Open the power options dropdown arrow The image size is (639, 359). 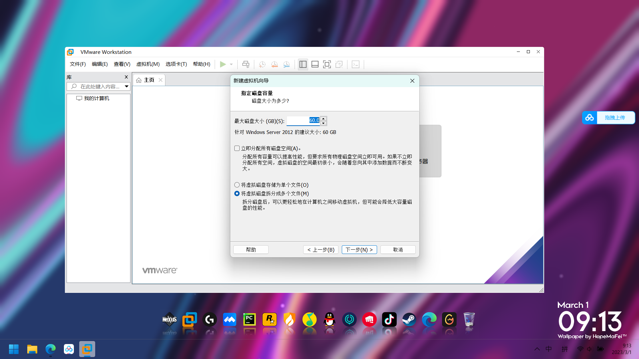[231, 64]
